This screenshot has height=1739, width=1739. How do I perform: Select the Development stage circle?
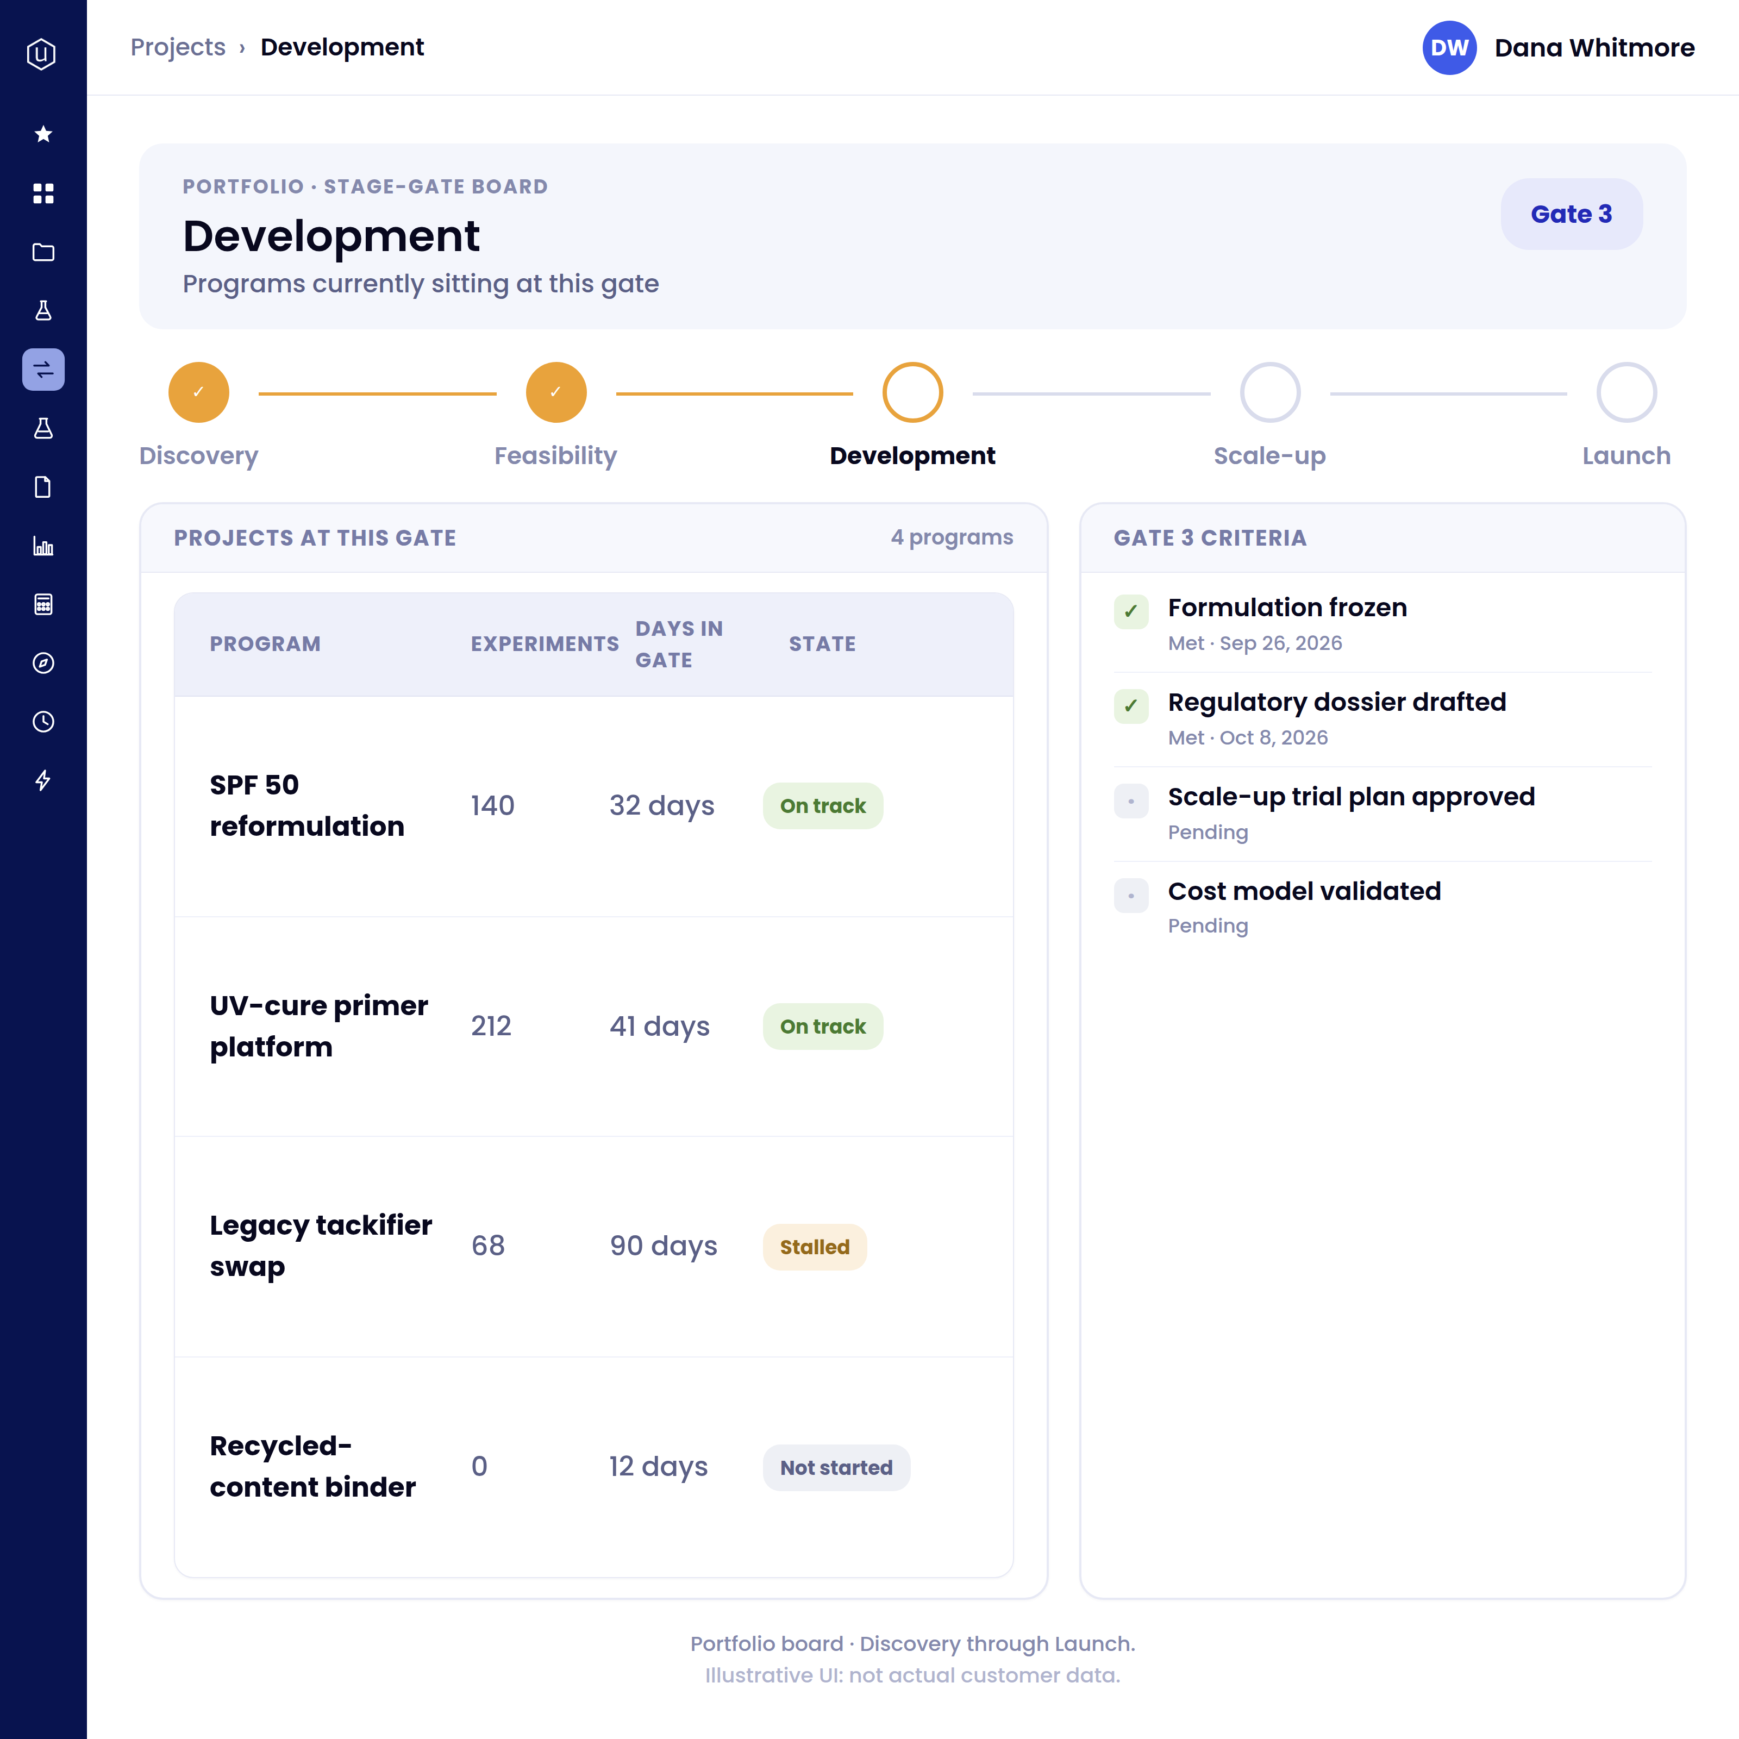913,392
